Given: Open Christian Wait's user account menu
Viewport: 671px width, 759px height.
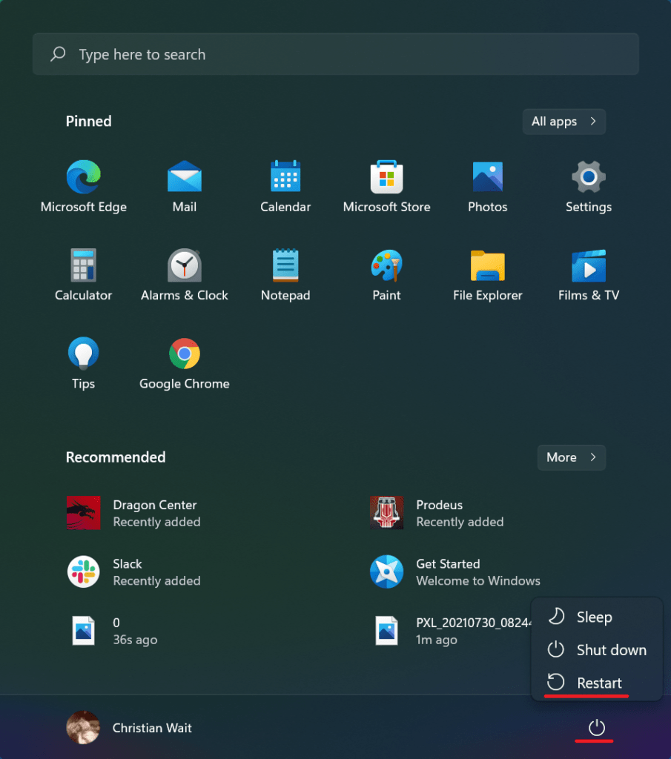Looking at the screenshot, I should (x=129, y=728).
